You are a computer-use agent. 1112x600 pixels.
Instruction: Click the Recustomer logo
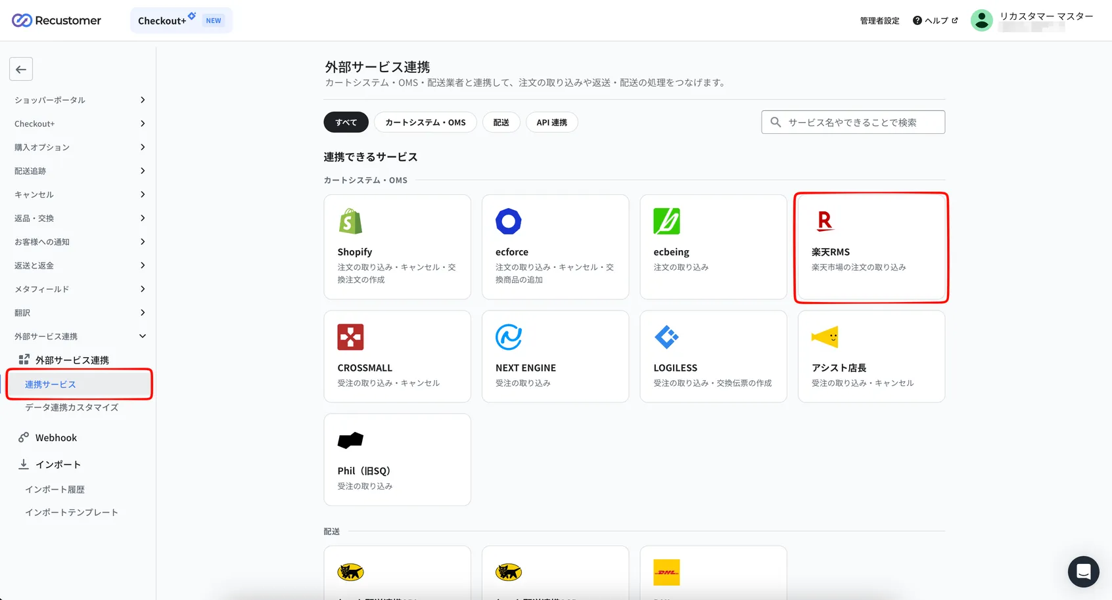point(57,20)
